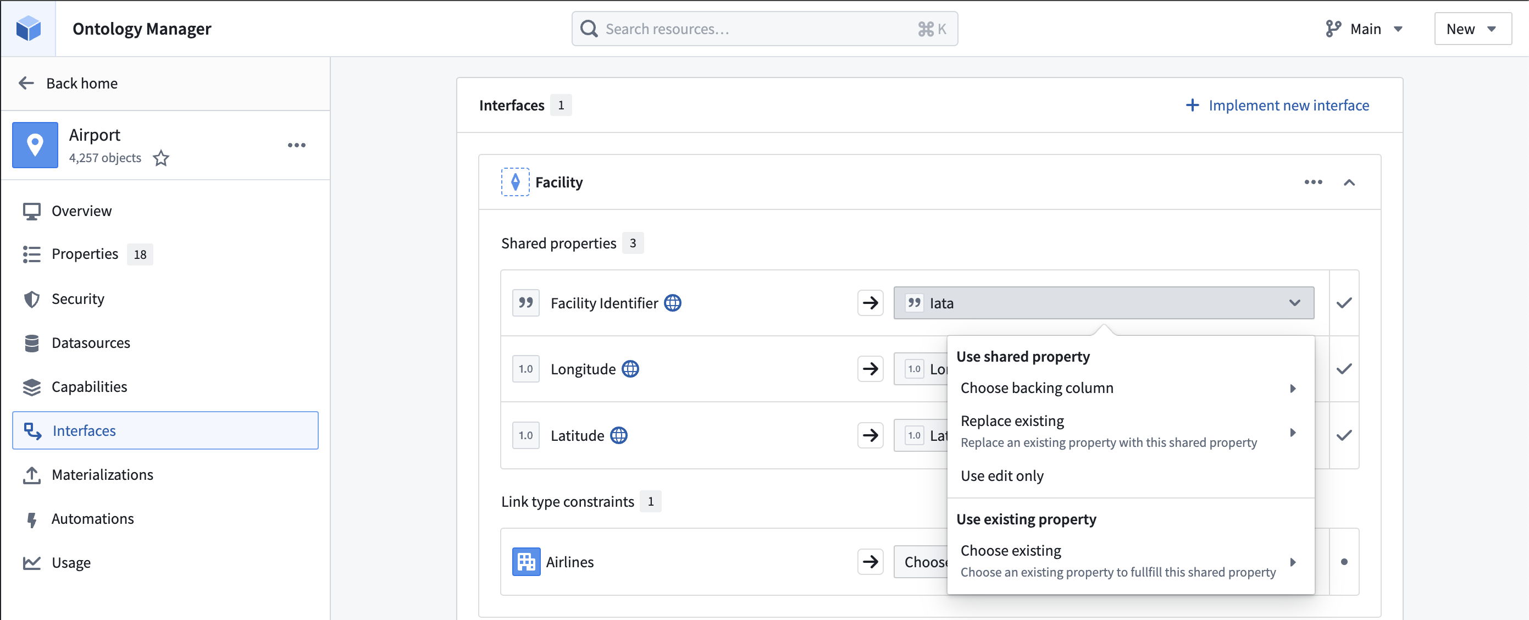1529x620 pixels.
Task: Click the globe icon beside Facility Identifier
Action: [x=672, y=303]
